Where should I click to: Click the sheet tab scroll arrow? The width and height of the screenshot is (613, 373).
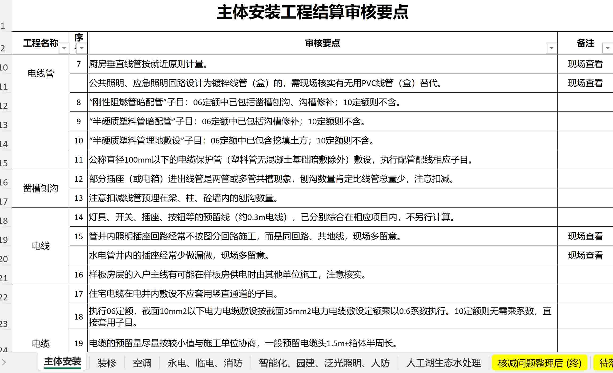point(4,362)
